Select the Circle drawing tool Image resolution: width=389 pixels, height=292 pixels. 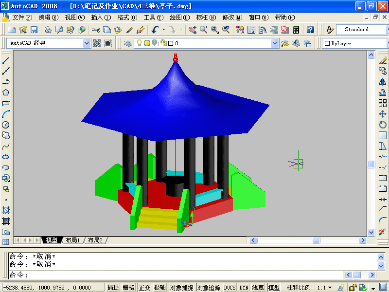[6, 125]
